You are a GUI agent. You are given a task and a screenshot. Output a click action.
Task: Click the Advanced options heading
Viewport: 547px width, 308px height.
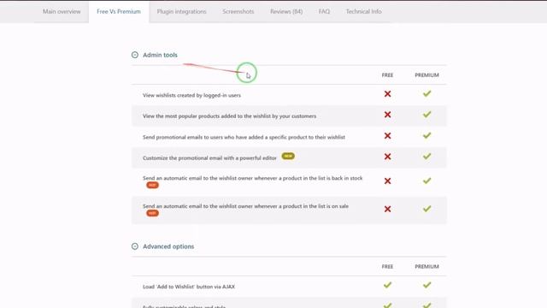(168, 246)
